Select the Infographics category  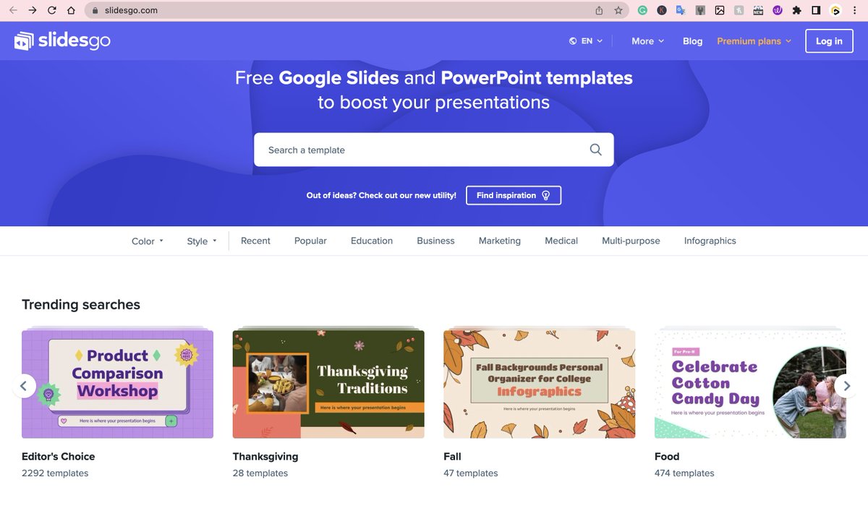click(x=710, y=241)
